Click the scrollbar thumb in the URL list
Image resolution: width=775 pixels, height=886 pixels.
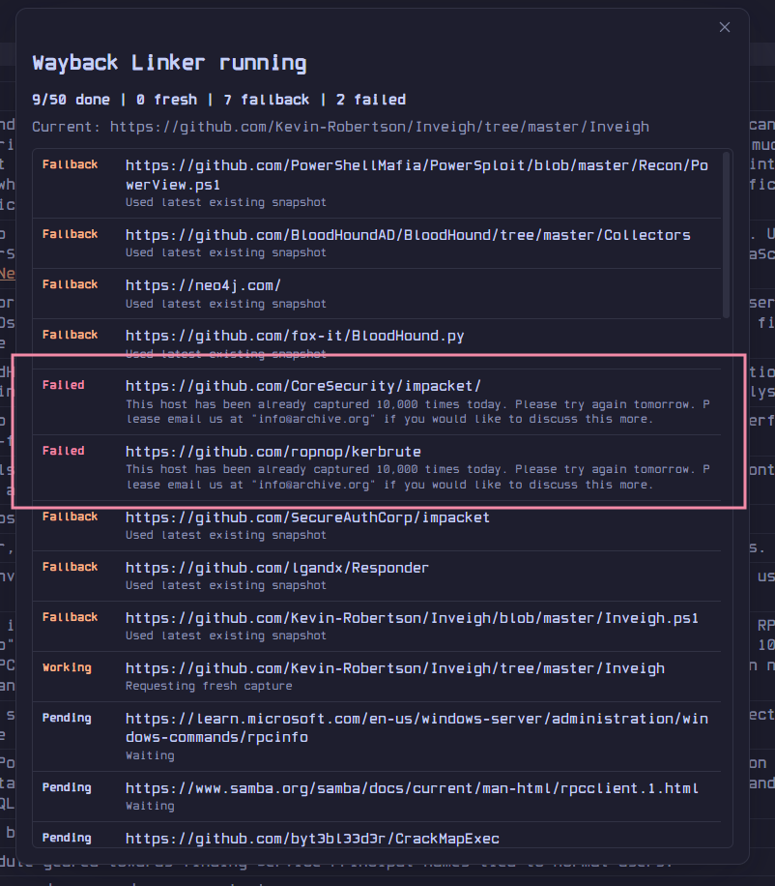coord(727,234)
